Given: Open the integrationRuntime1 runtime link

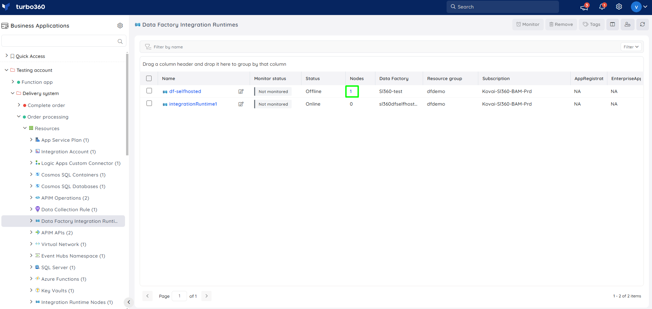Looking at the screenshot, I should click(x=193, y=104).
